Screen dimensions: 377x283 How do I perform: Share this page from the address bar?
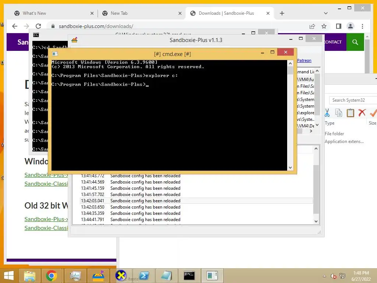[312, 26]
